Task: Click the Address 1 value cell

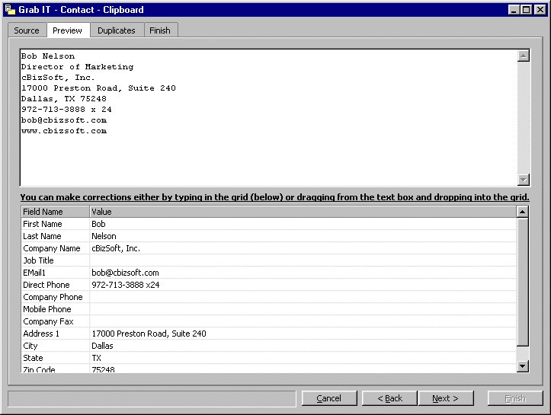Action: pos(303,334)
